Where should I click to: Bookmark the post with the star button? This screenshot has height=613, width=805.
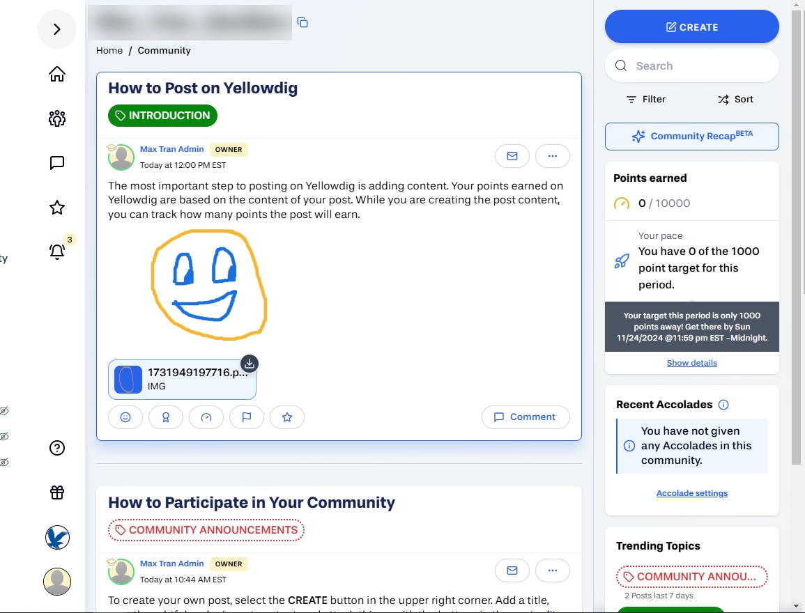coord(287,417)
